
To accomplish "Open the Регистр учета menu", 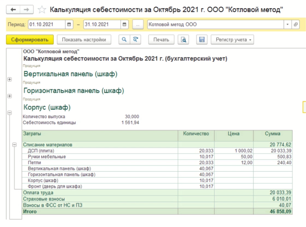I will (232, 40).
